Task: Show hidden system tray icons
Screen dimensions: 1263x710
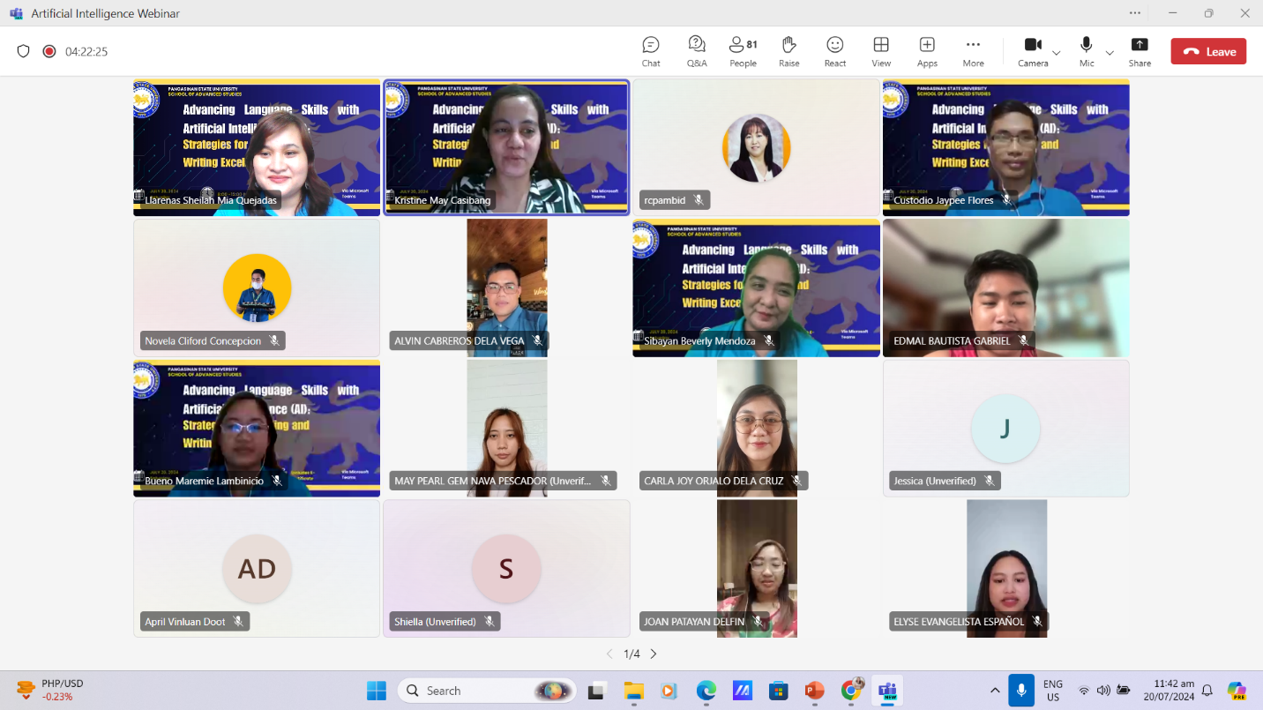Action: click(995, 691)
